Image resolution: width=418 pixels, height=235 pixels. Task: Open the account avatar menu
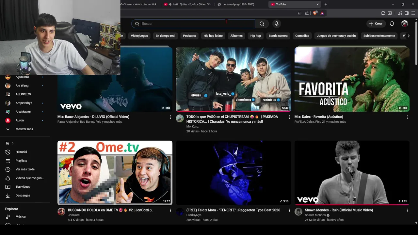click(405, 23)
